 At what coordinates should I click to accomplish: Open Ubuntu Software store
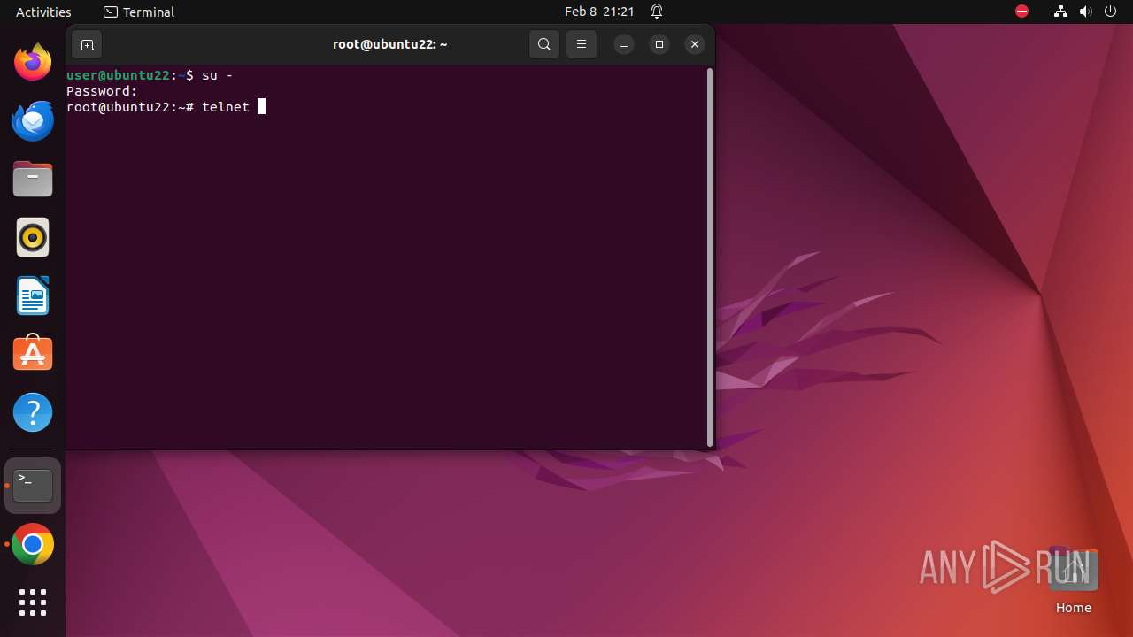click(x=33, y=354)
